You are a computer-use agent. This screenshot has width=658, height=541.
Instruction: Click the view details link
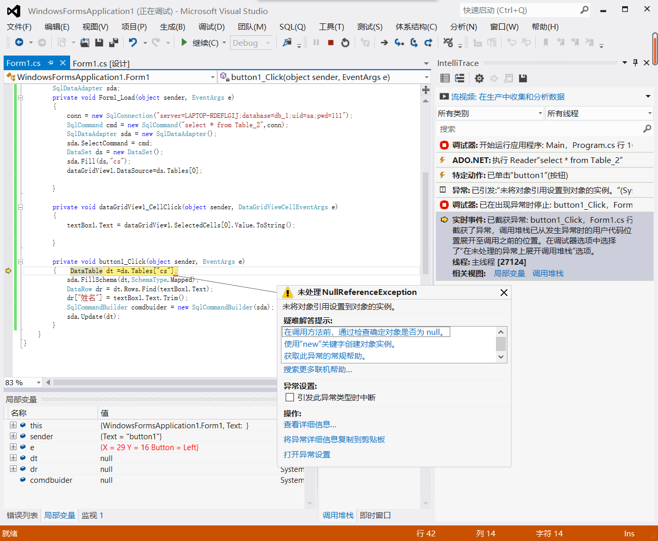310,424
